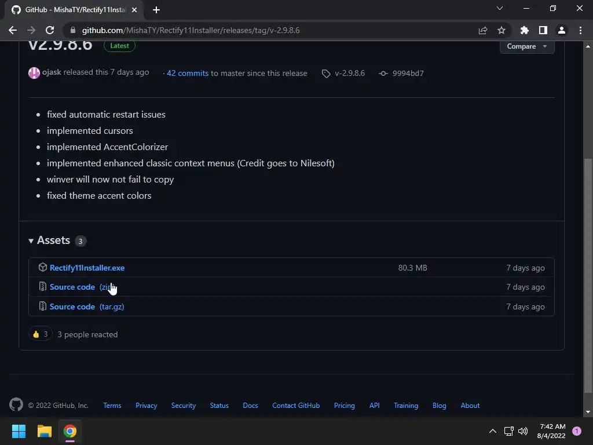View site info via padlock icon
The height and width of the screenshot is (445, 593).
pos(73,30)
